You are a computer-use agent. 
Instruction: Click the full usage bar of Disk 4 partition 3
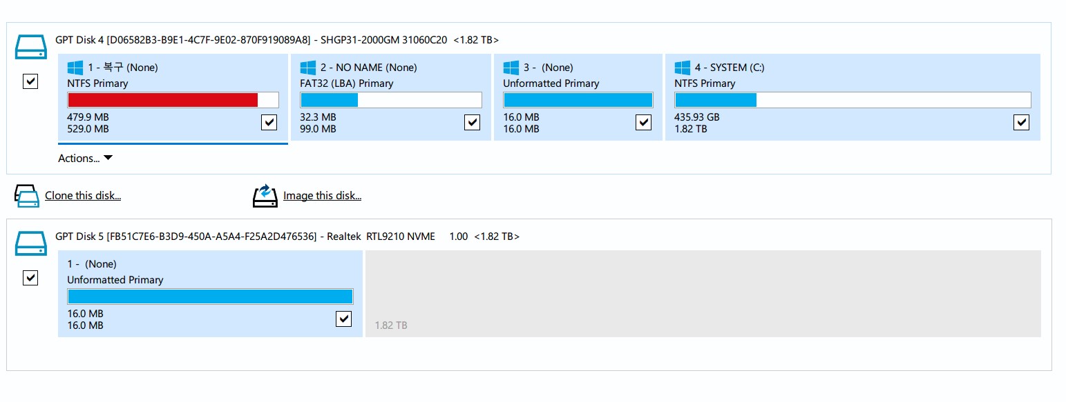click(578, 100)
